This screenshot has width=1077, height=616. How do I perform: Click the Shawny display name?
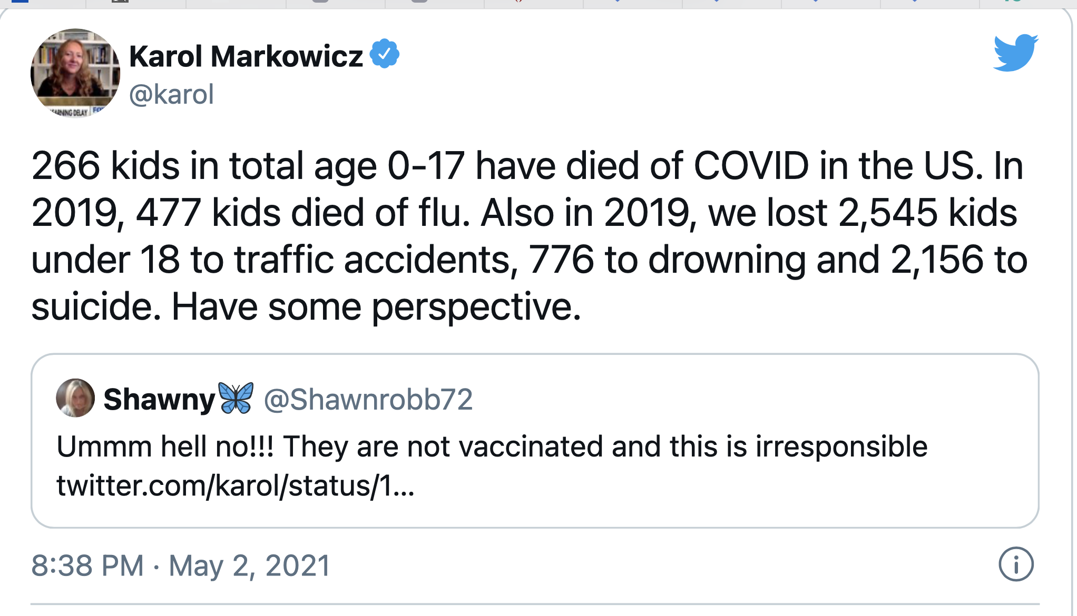pos(160,399)
